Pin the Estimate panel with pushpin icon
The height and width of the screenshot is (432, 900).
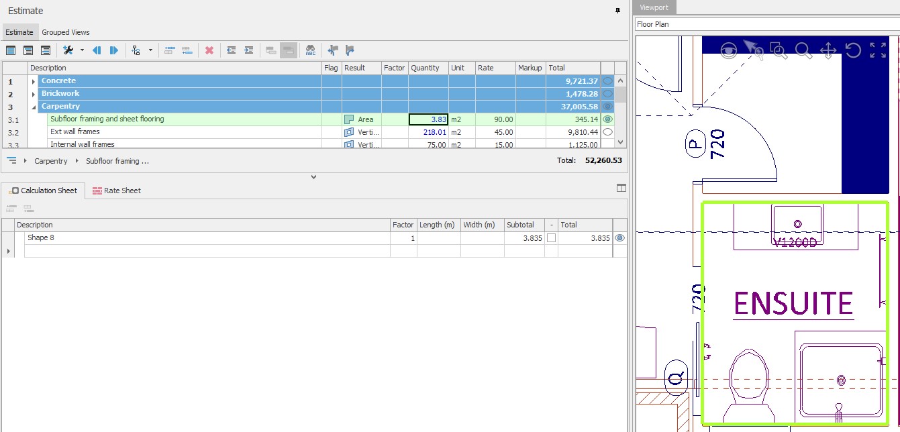click(x=617, y=11)
